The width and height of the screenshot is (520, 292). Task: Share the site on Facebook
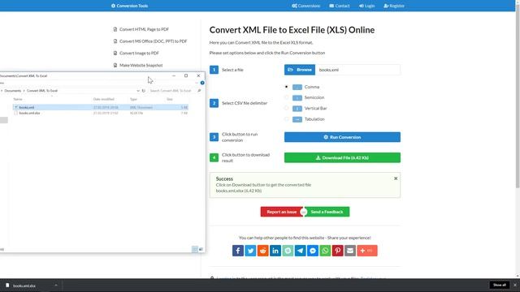238,251
